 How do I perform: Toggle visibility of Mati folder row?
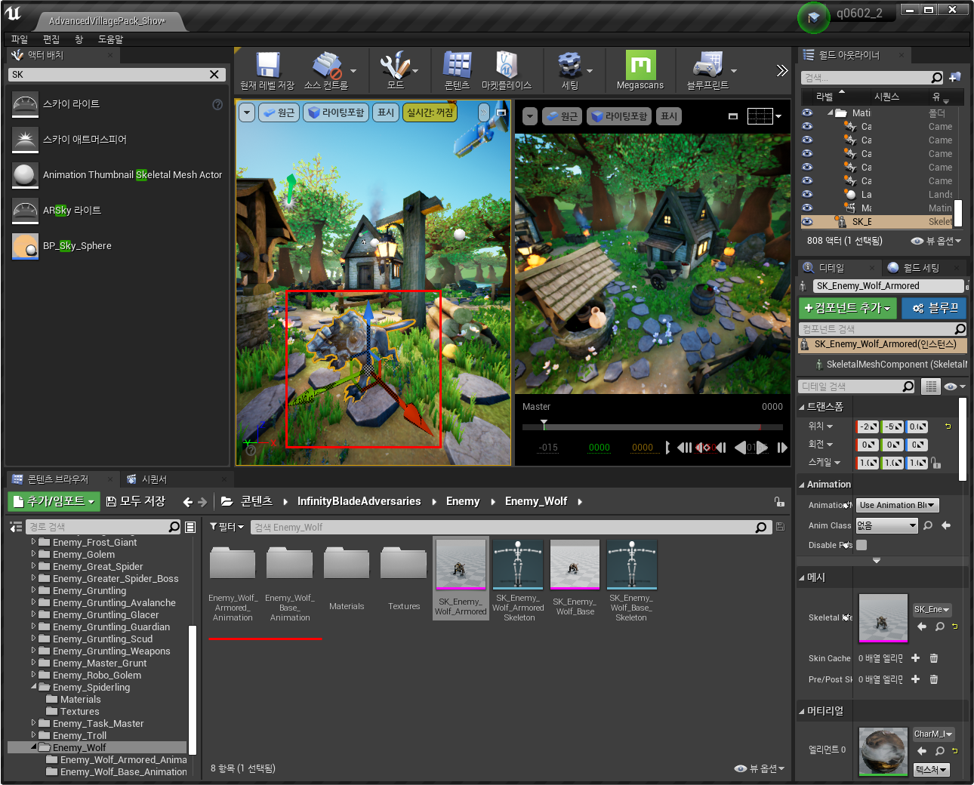(x=807, y=113)
